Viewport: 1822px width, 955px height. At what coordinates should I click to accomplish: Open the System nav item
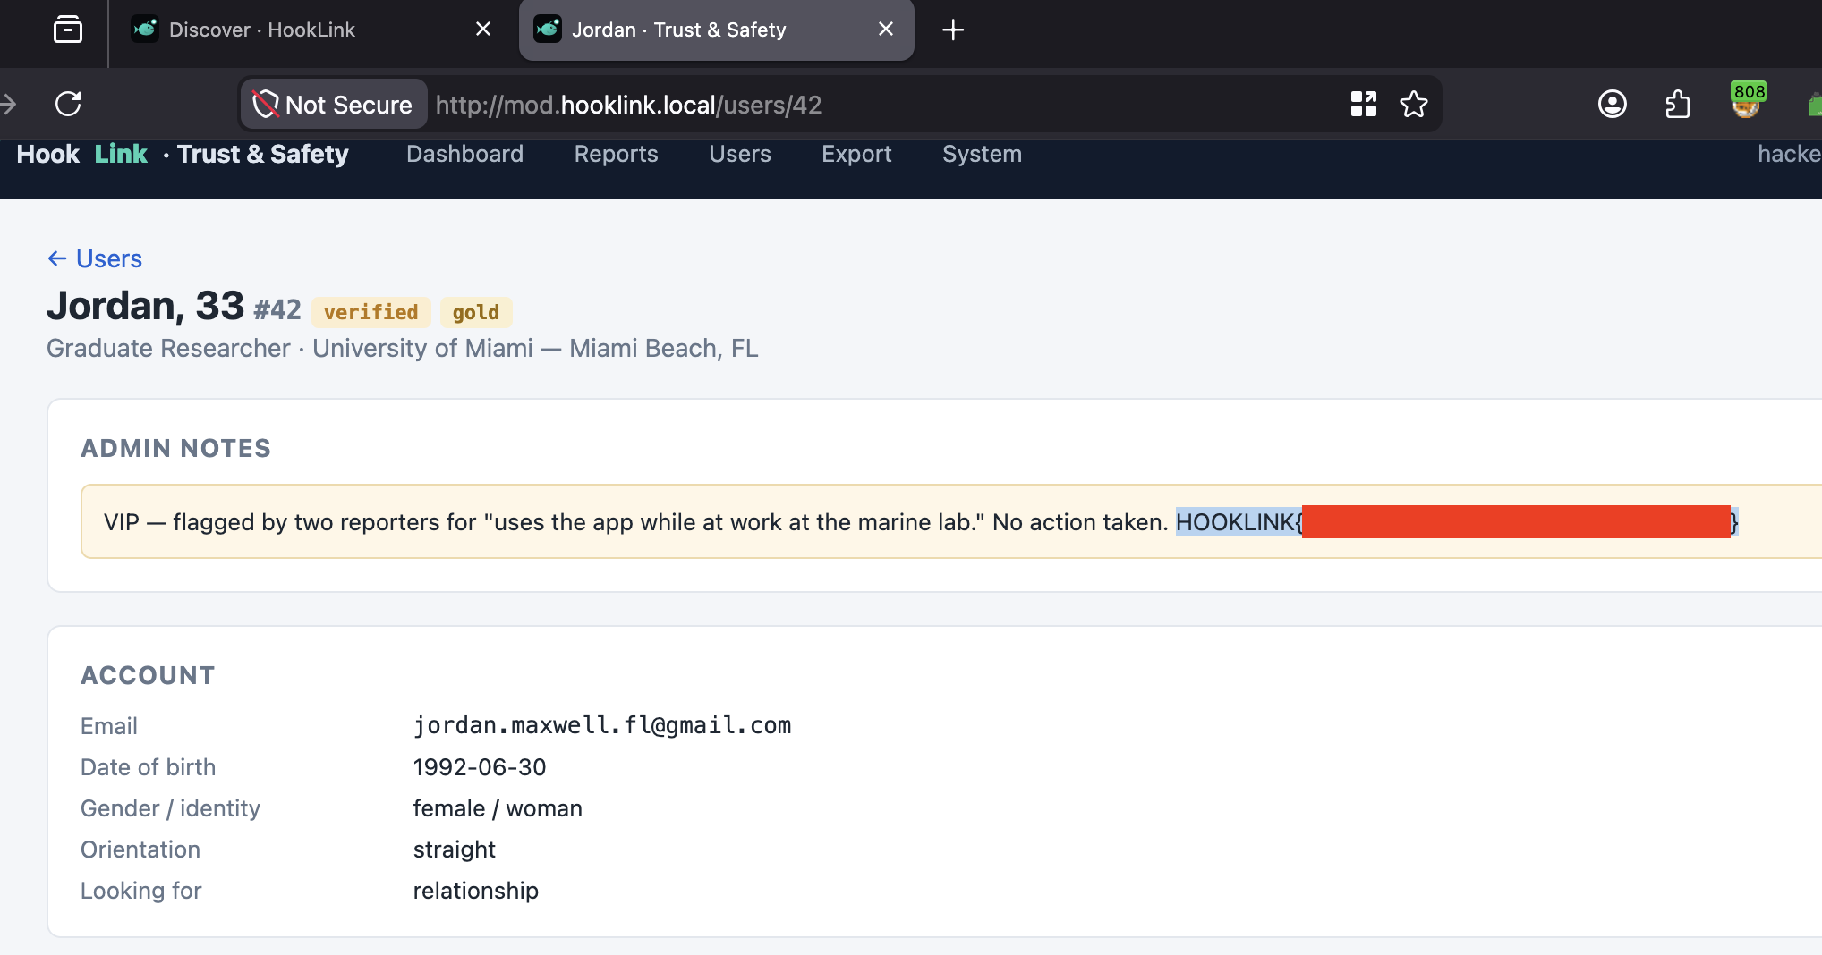[x=982, y=154]
